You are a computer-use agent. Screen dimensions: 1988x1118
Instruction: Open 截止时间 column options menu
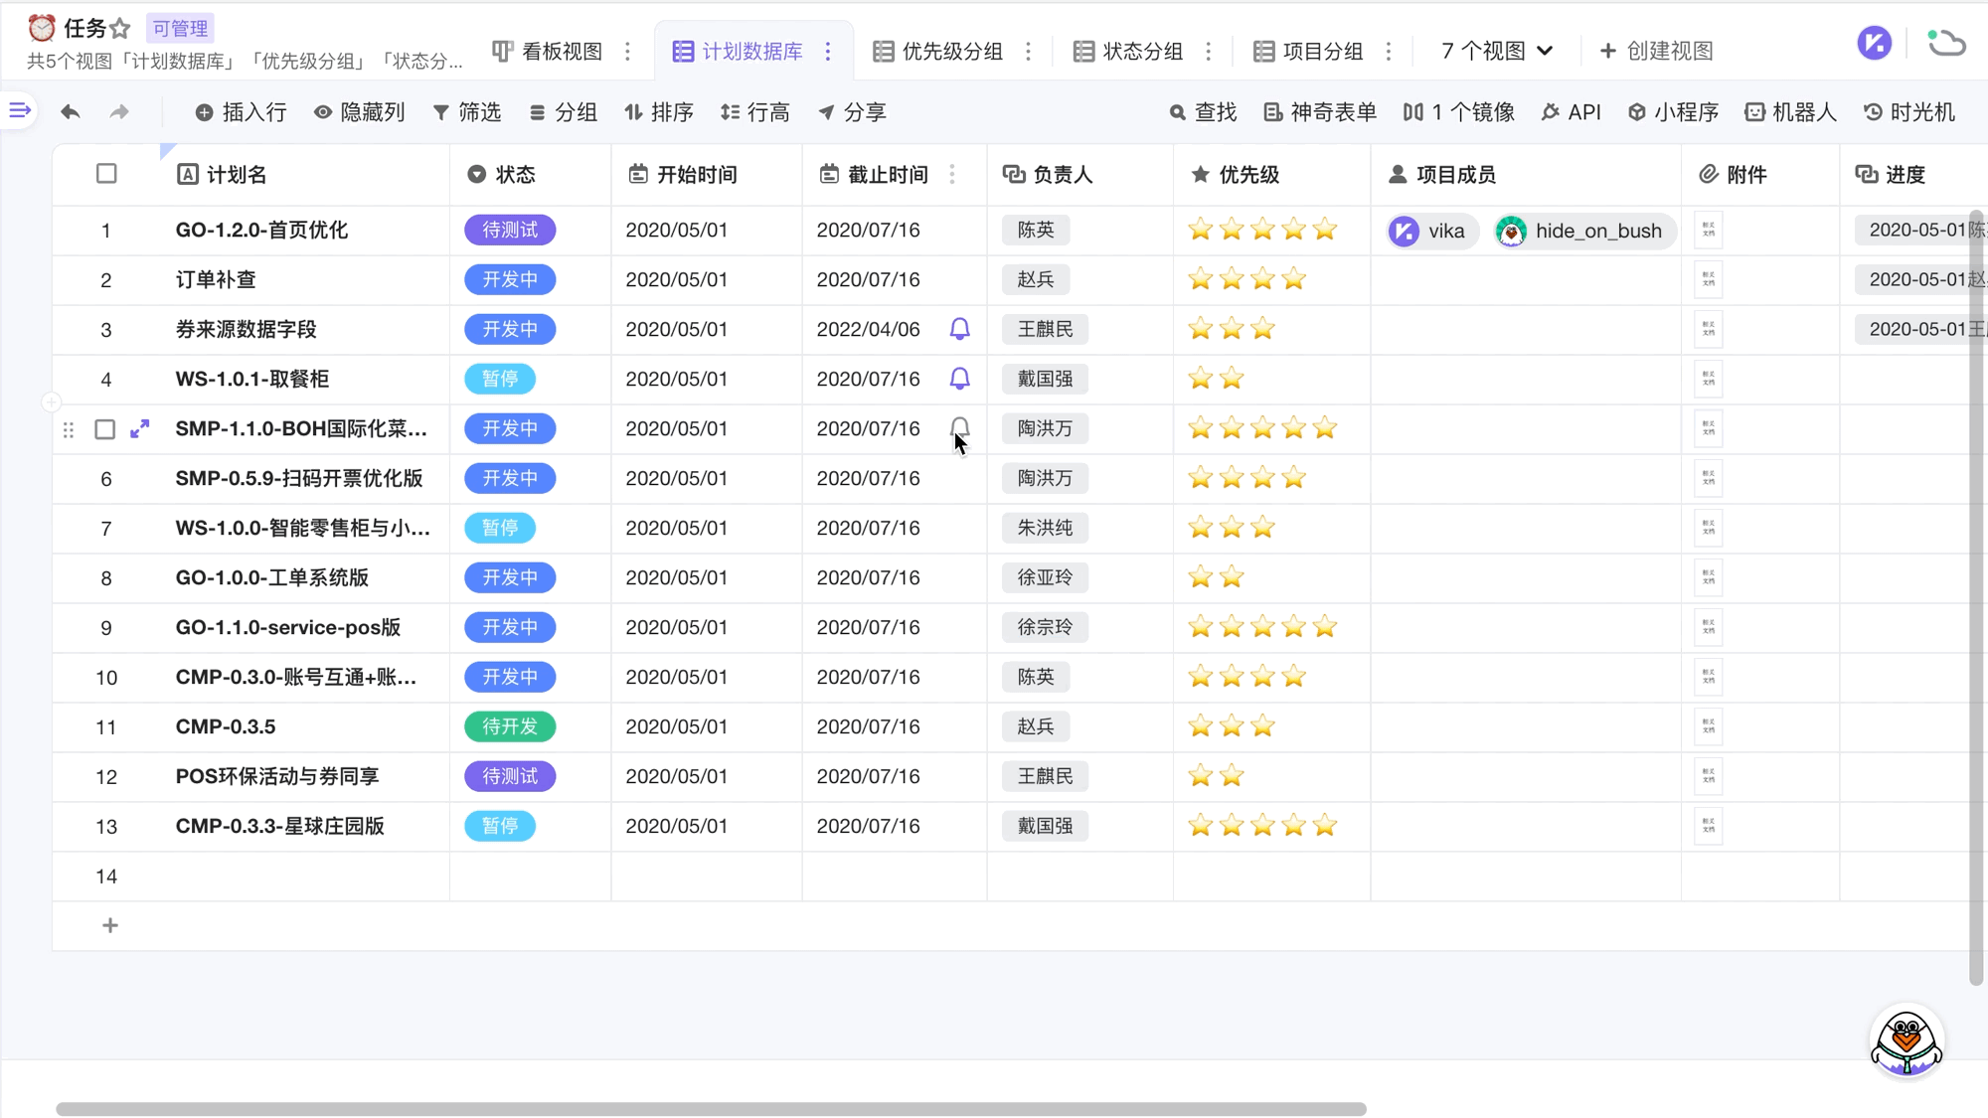(x=952, y=175)
